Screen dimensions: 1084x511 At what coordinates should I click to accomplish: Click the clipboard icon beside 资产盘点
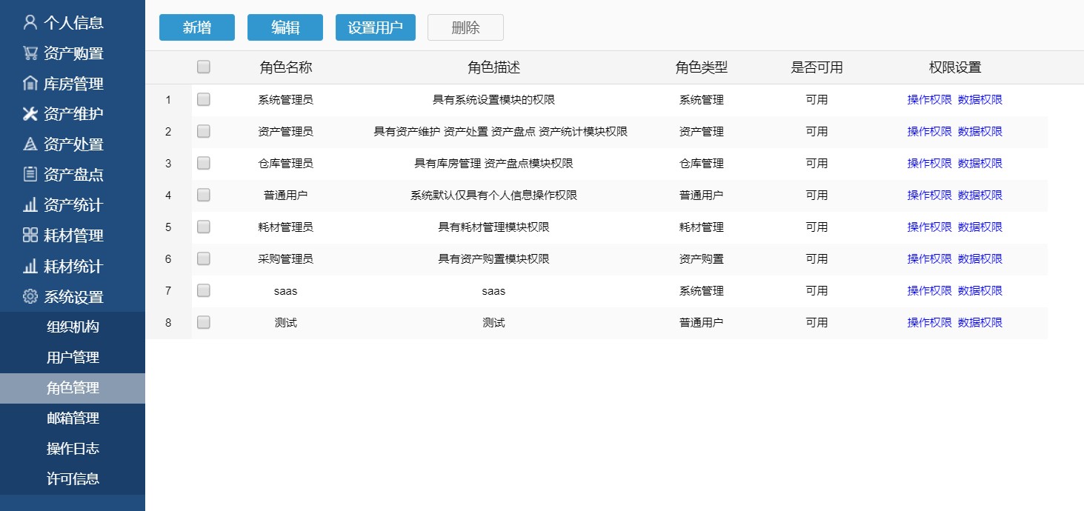coord(30,174)
